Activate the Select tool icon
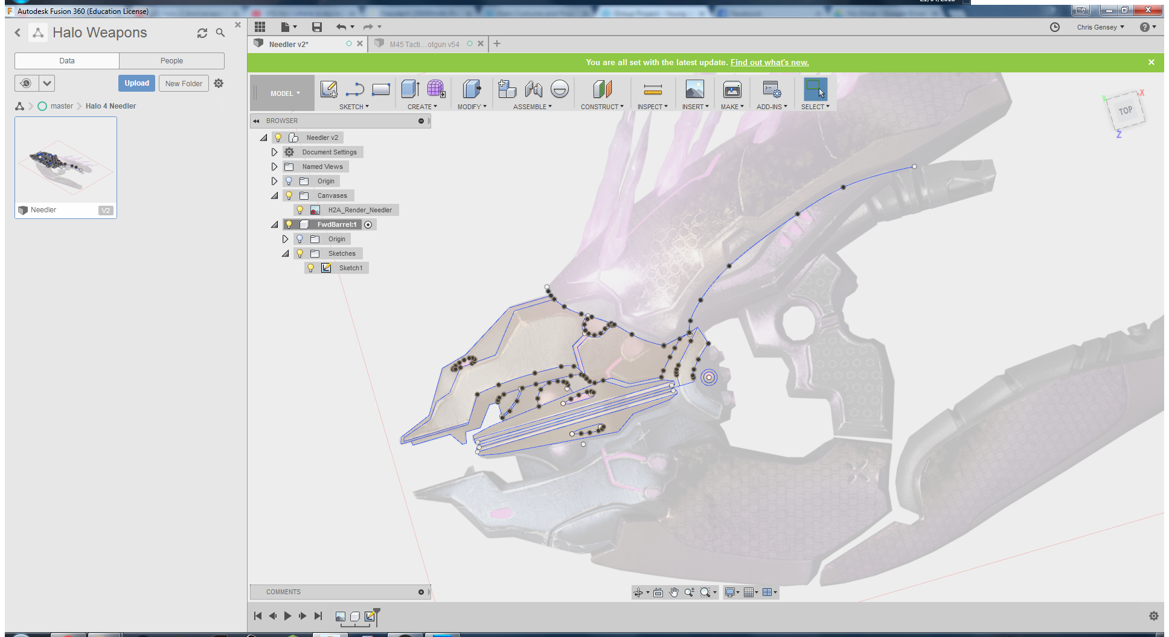The image size is (1169, 637). point(815,89)
